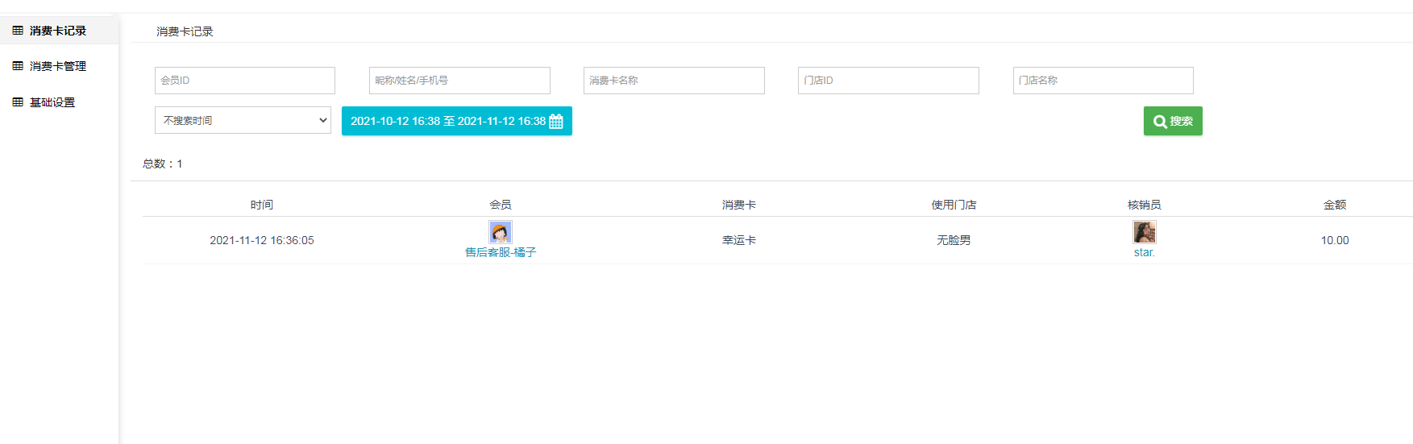Focus the 会员ID input field

[x=245, y=81]
